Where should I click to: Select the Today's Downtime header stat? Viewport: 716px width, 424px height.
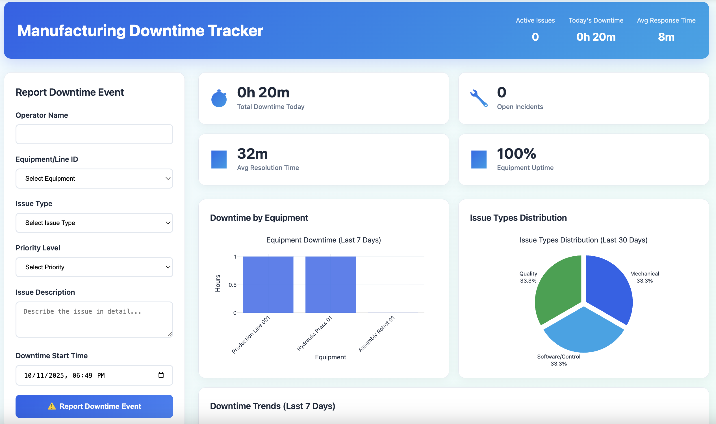click(x=596, y=29)
